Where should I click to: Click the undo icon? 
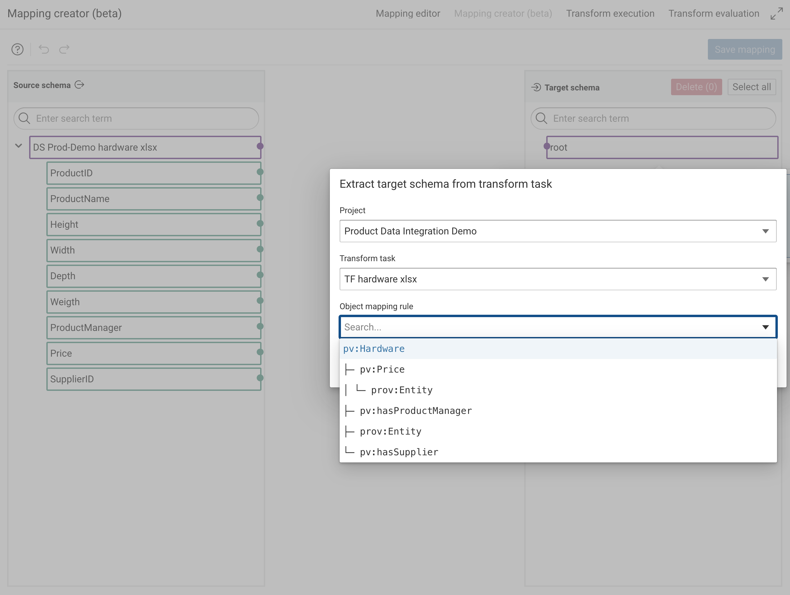click(x=43, y=49)
